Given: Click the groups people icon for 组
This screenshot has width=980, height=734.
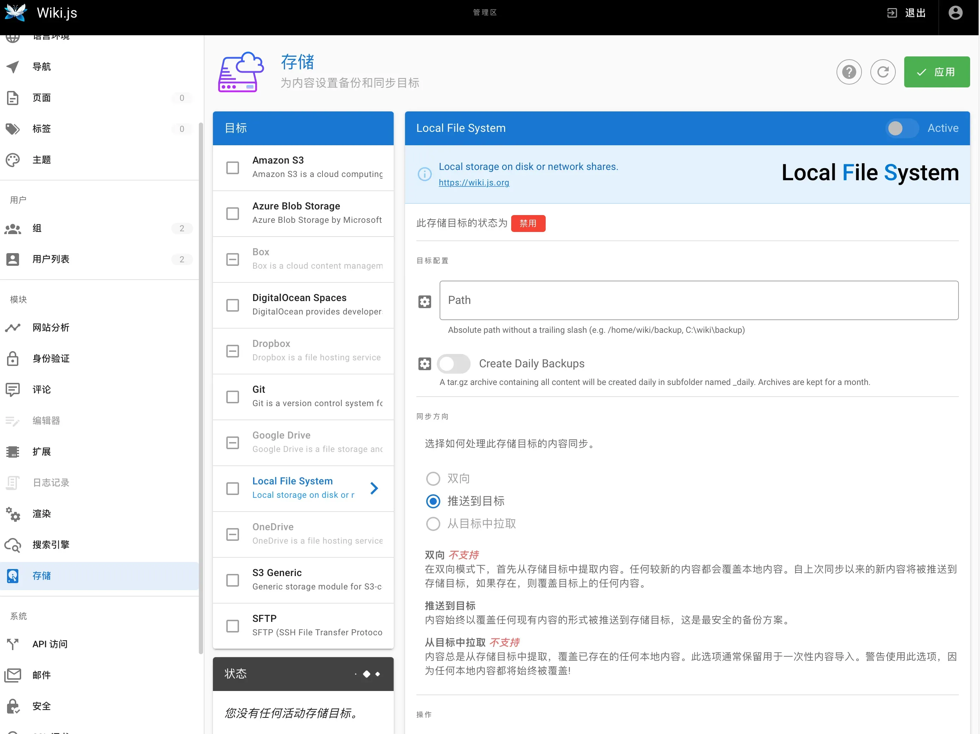Looking at the screenshot, I should point(13,228).
